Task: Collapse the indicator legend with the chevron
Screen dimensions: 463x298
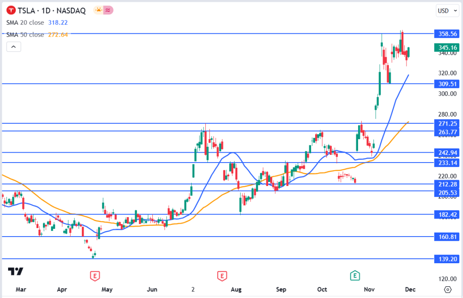Action: [x=14, y=47]
